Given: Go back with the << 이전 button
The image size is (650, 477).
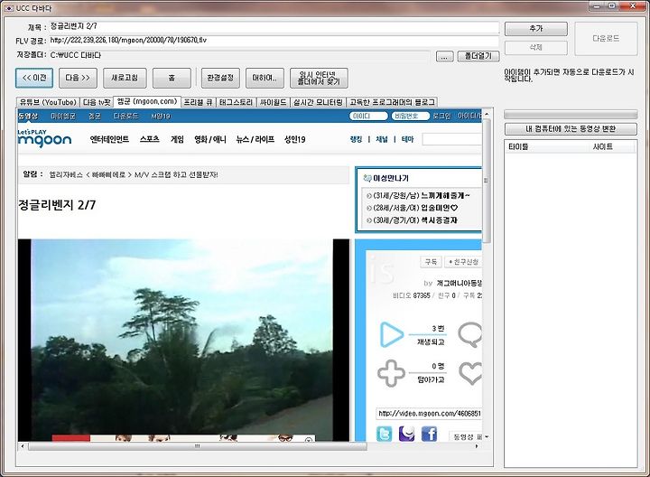Looking at the screenshot, I should point(34,78).
